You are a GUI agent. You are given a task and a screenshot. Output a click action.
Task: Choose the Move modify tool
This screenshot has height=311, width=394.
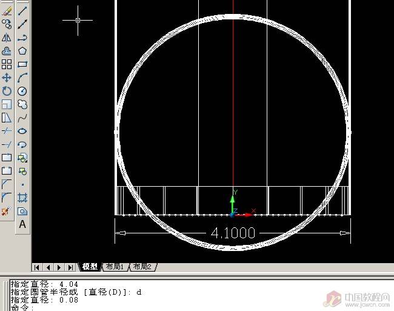pyautogui.click(x=7, y=78)
